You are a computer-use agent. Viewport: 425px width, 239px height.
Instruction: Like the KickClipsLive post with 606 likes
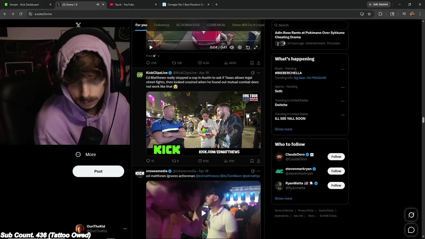tap(203, 161)
